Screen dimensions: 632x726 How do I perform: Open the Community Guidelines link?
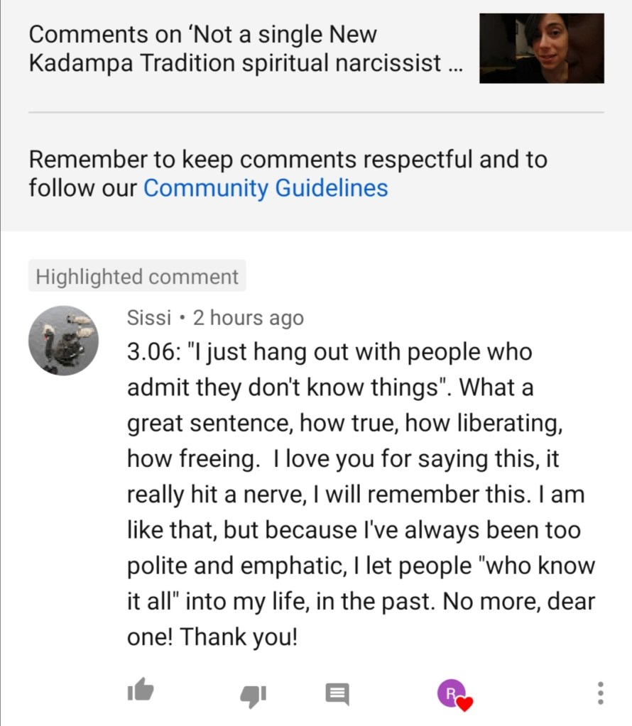pyautogui.click(x=266, y=188)
